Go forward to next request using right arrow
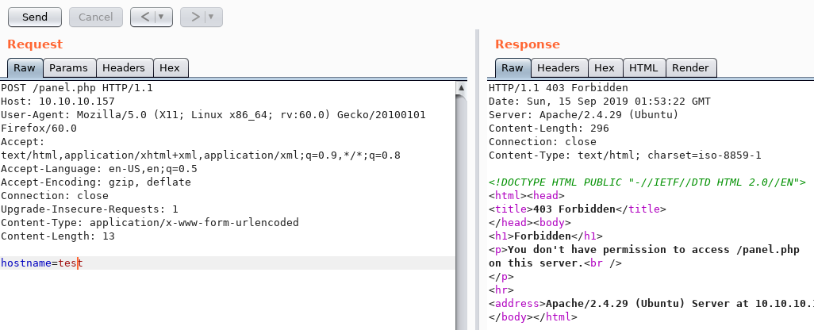 [x=194, y=17]
